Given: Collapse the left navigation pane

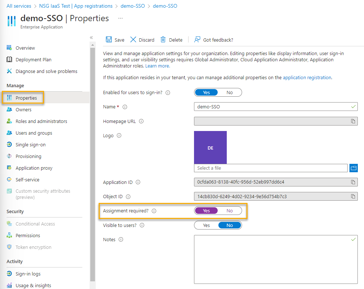Looking at the screenshot, I should point(91,38).
